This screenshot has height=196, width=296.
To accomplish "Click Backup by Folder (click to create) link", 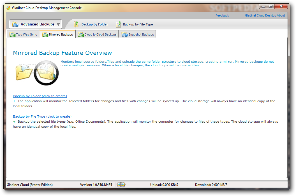I will pyautogui.click(x=40, y=96).
